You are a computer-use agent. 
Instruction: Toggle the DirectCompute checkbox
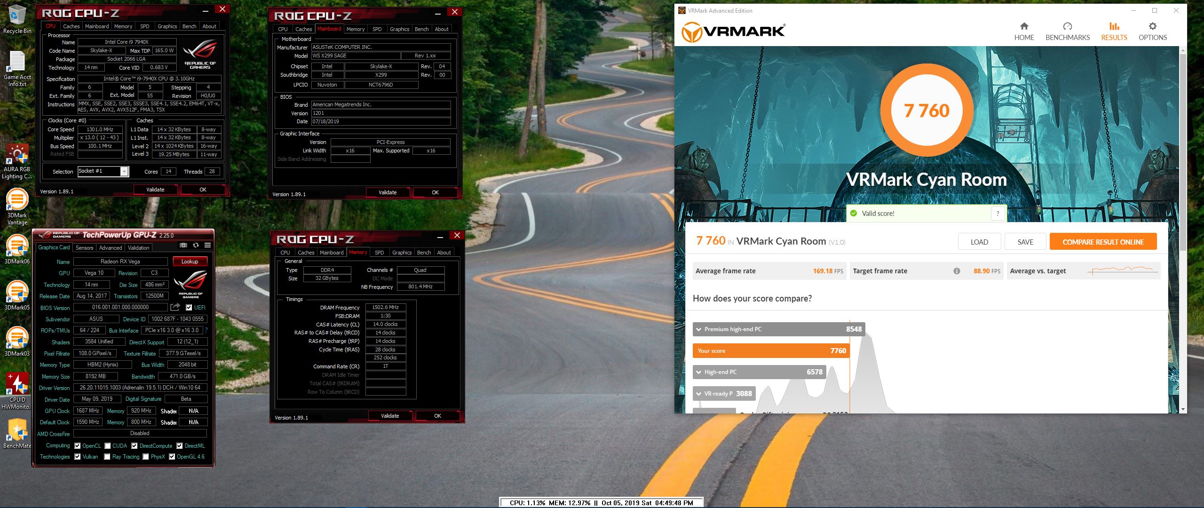135,446
